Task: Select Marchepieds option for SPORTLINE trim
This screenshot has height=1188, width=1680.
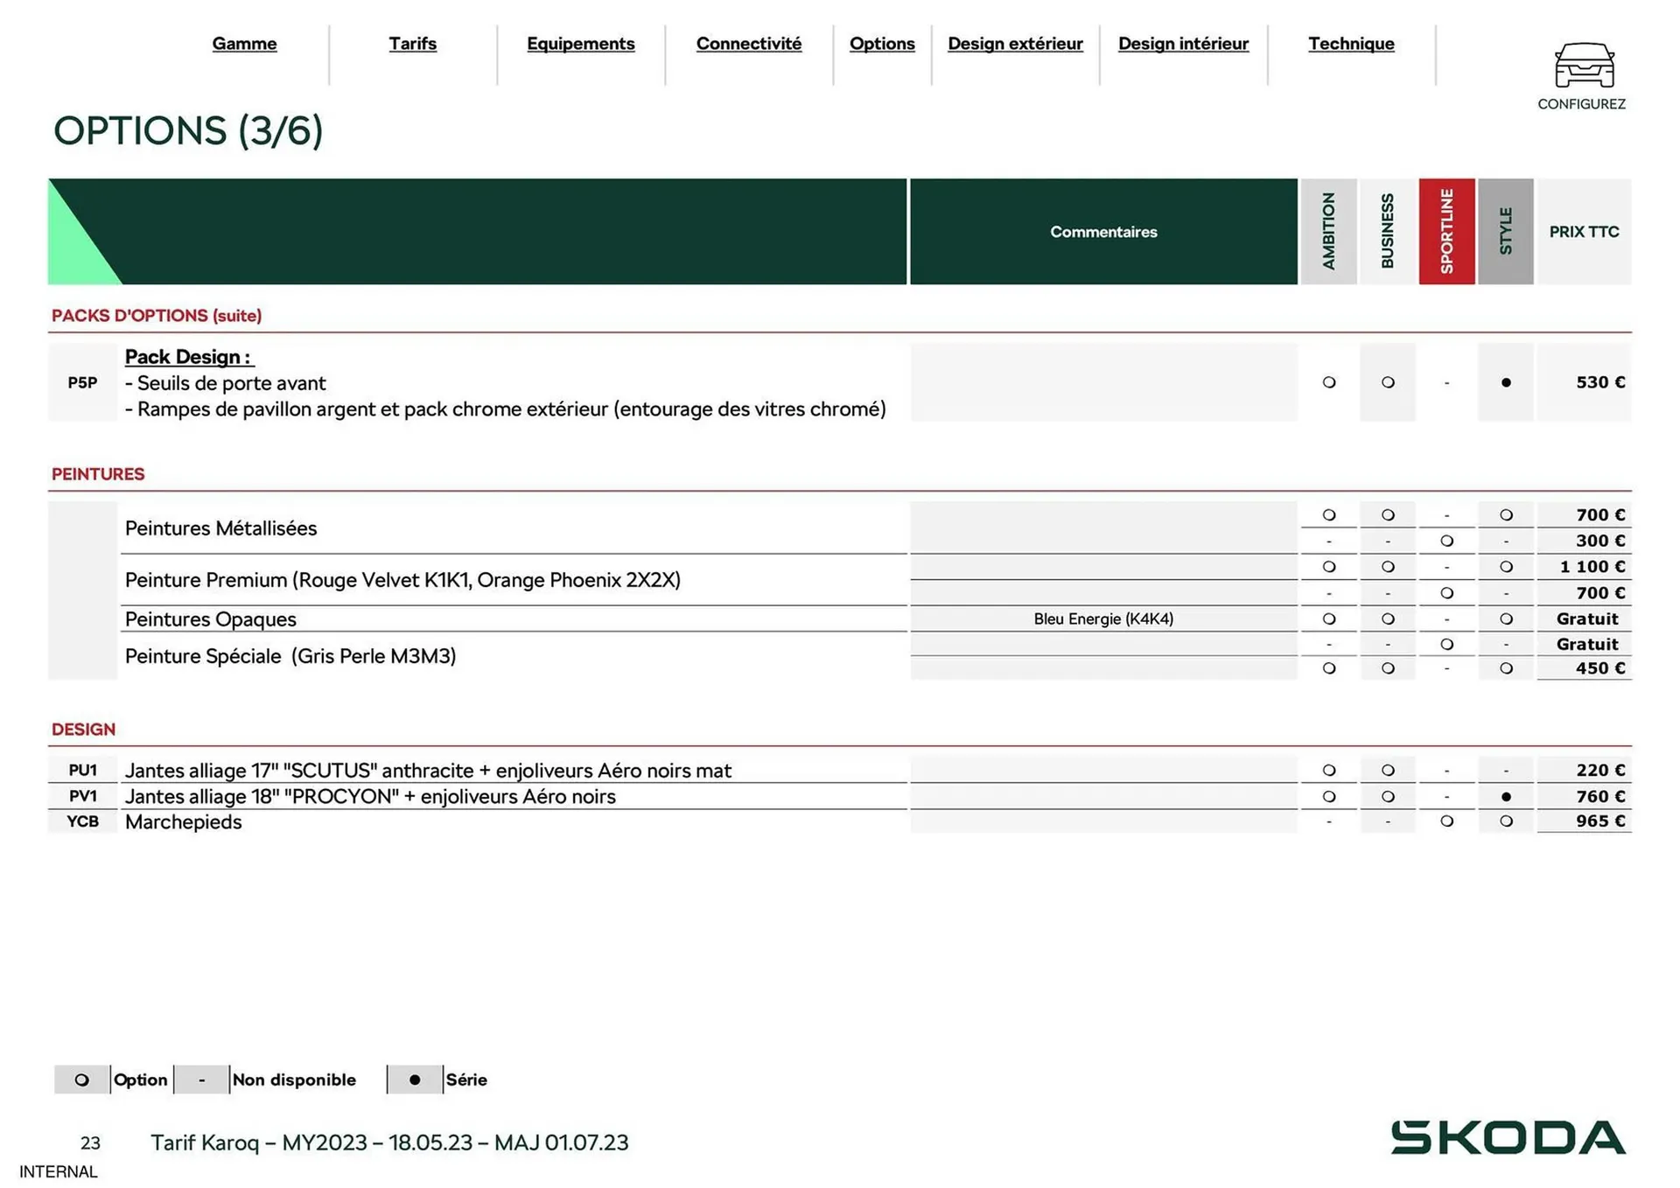Action: [x=1446, y=821]
